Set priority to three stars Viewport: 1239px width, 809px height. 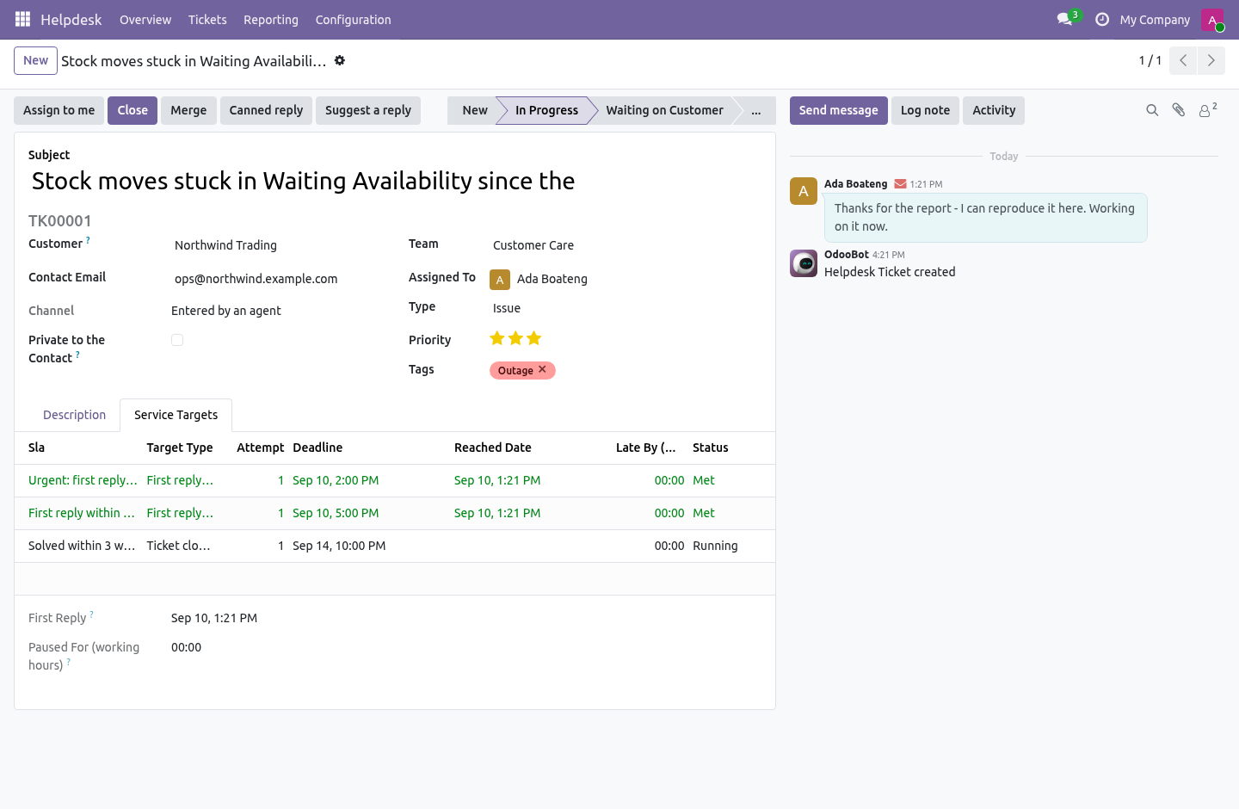pyautogui.click(x=534, y=338)
